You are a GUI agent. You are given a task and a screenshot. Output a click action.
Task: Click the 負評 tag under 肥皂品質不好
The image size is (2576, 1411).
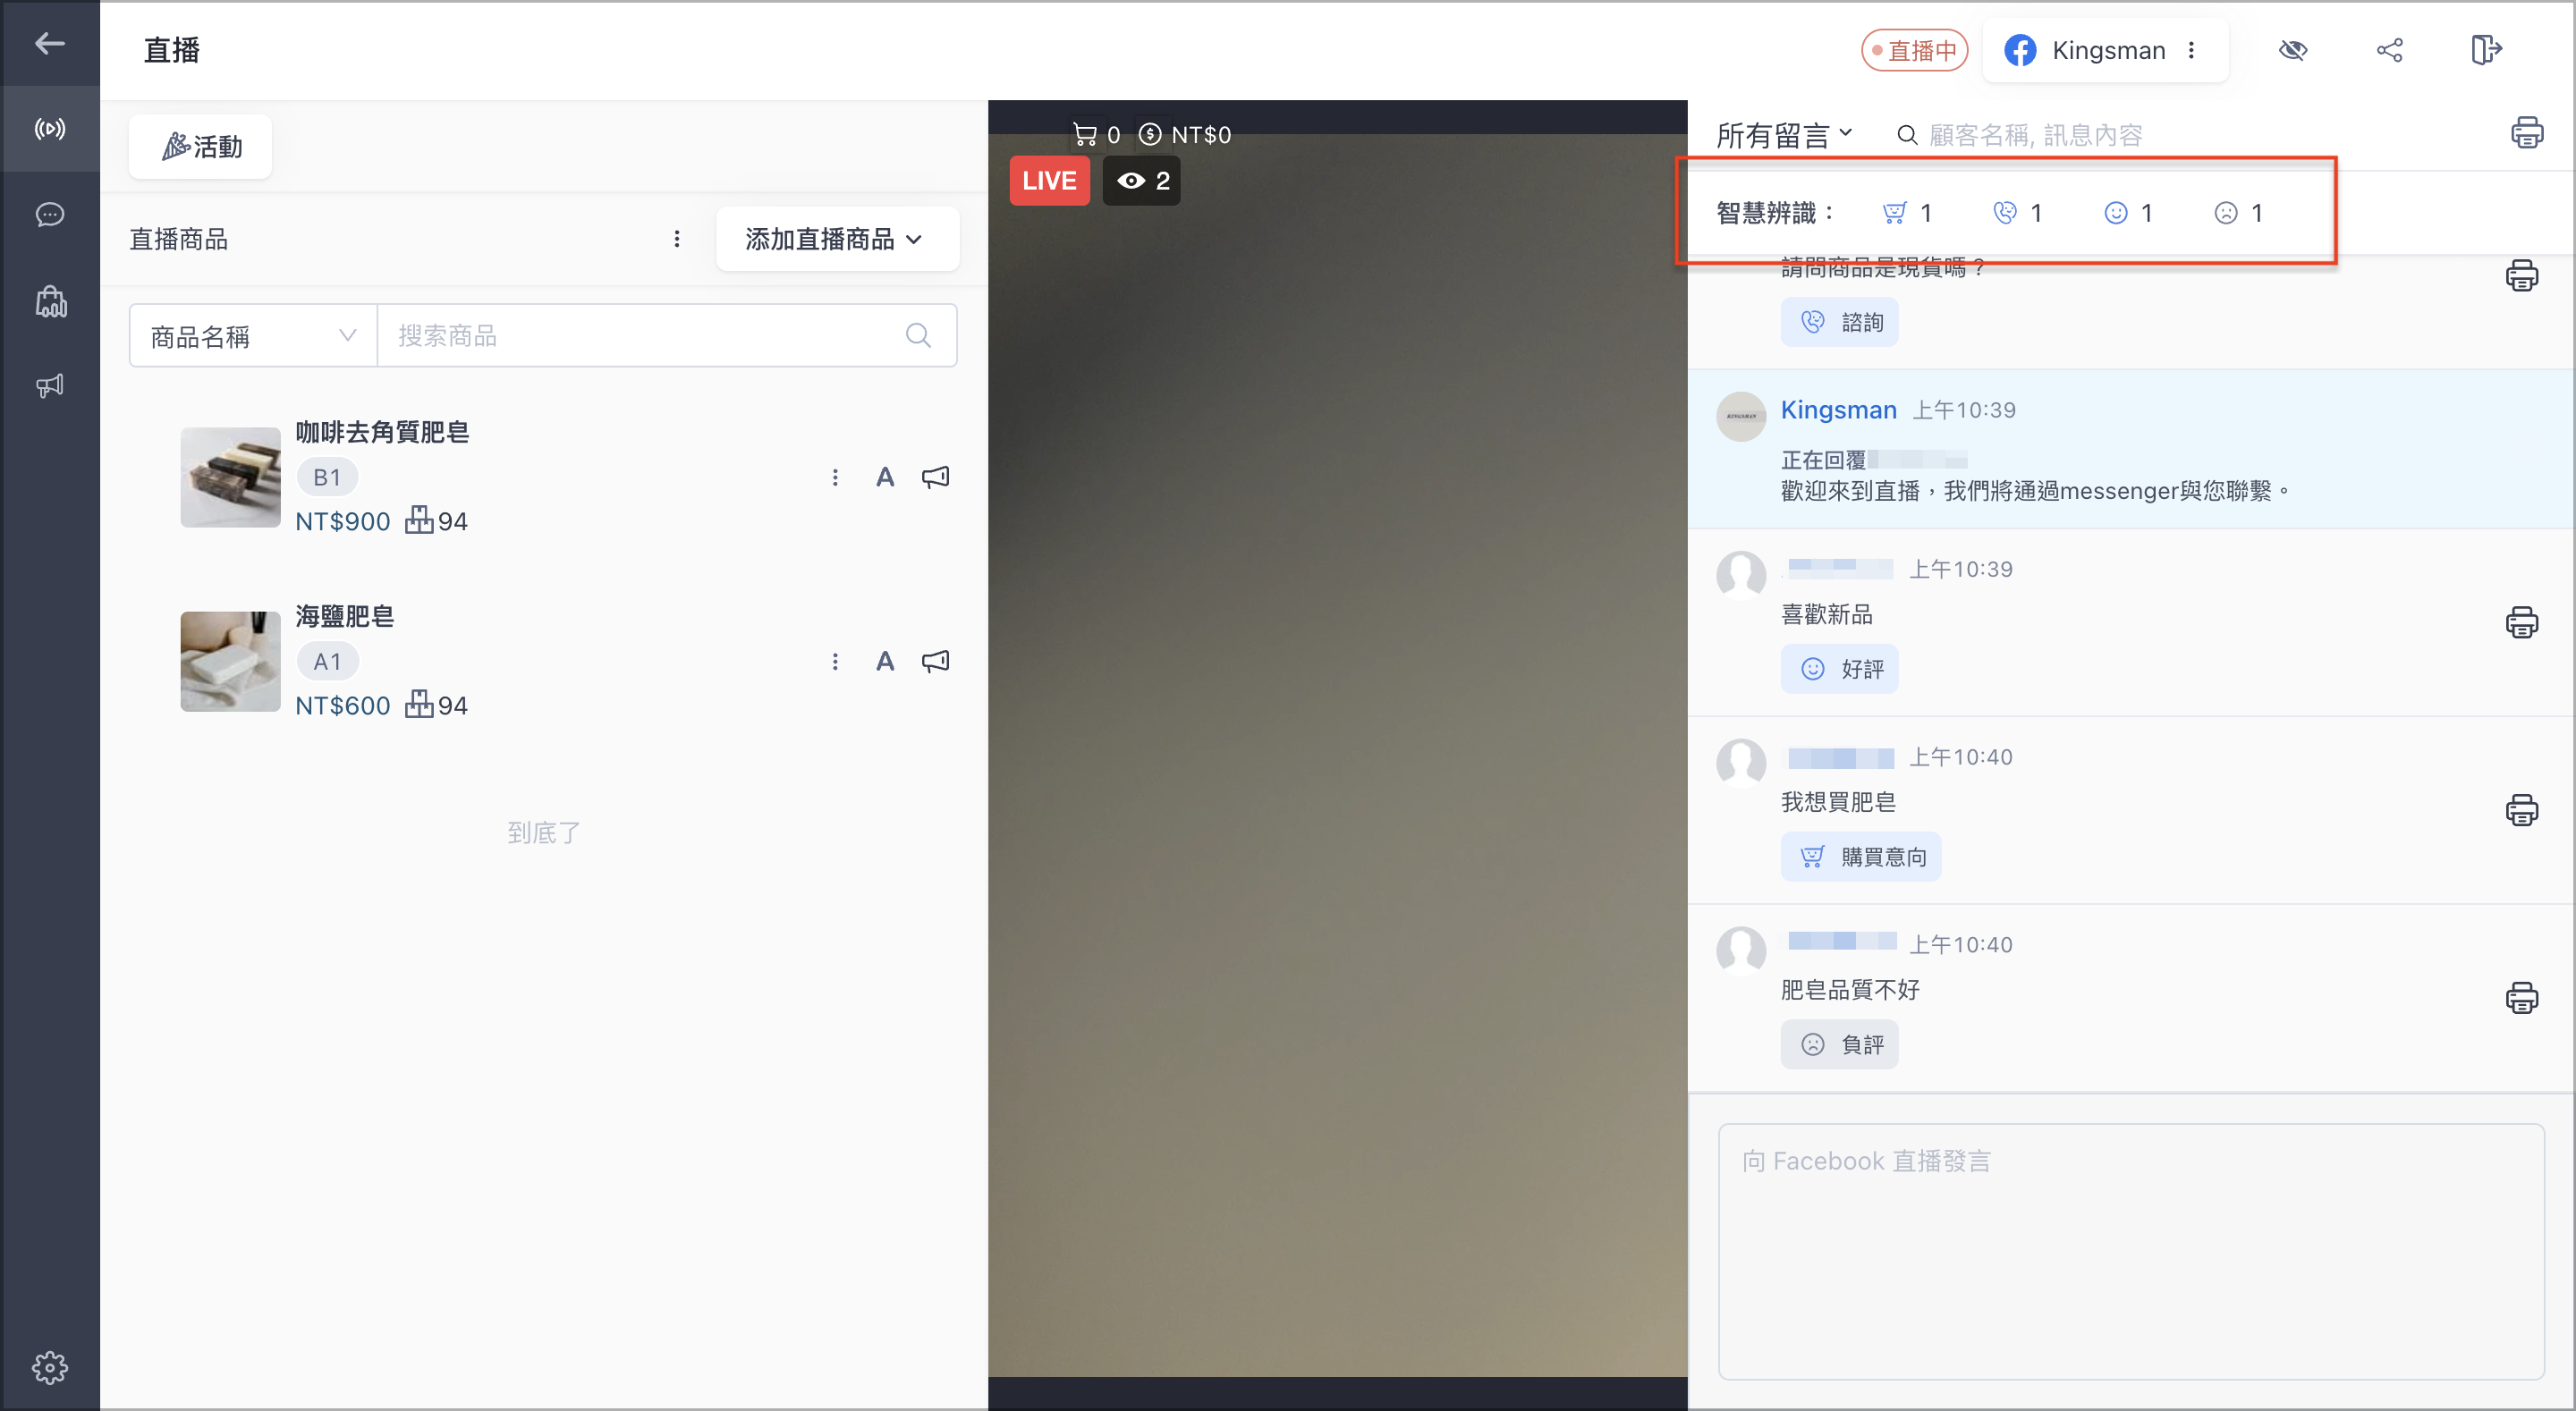point(1839,1045)
